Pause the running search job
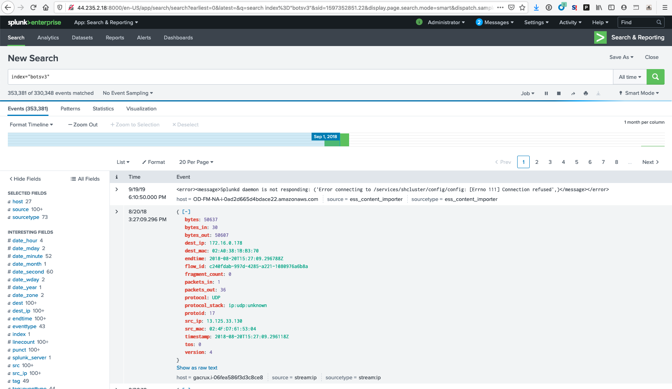The width and height of the screenshot is (672, 389). [546, 93]
